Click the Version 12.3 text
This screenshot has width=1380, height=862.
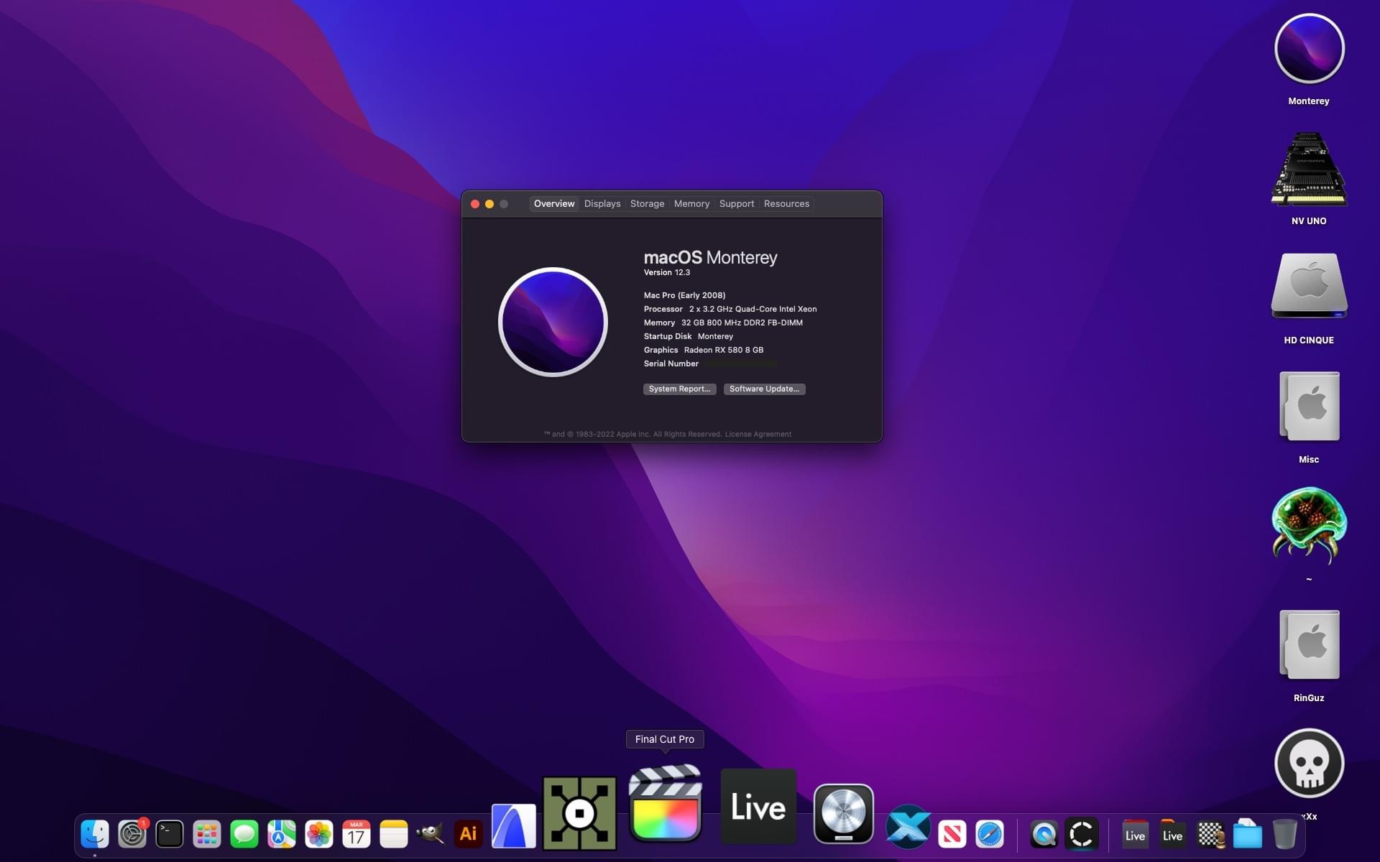tap(666, 272)
